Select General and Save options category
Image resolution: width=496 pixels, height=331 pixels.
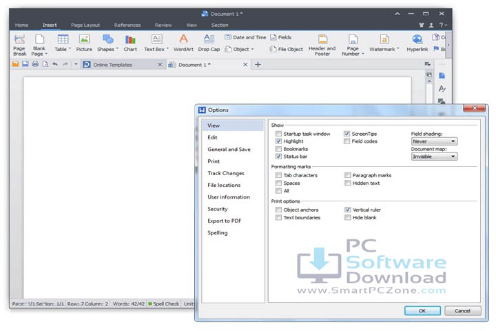coord(233,149)
